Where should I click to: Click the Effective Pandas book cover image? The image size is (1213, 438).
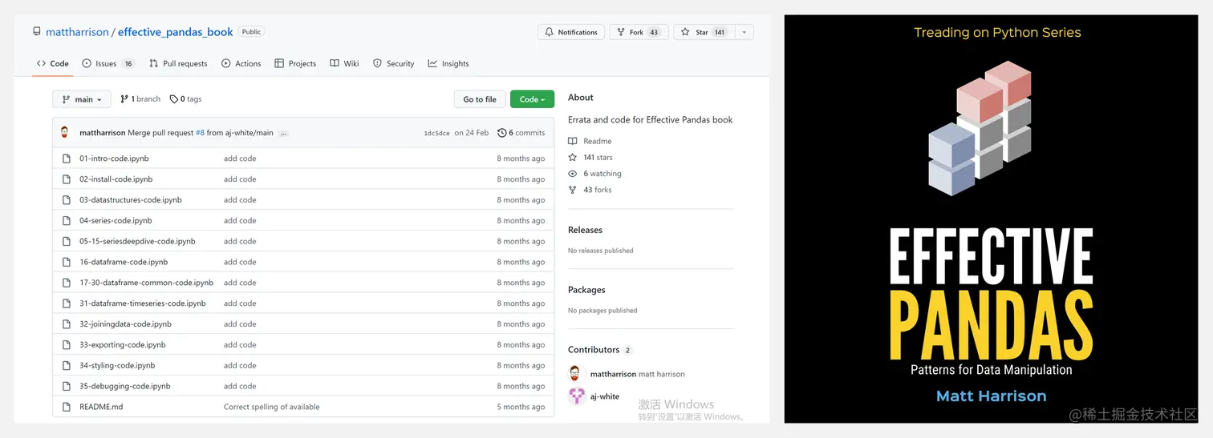coord(991,219)
